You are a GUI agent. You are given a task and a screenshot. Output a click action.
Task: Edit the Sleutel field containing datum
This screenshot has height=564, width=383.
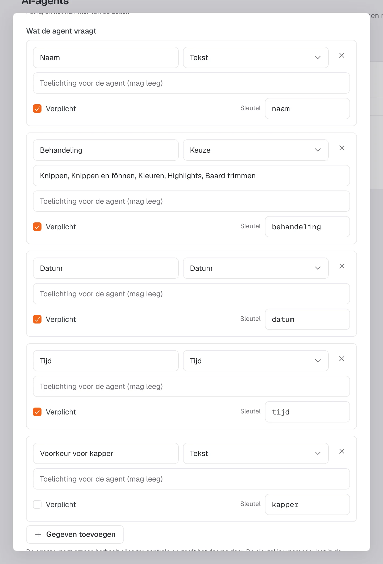pyautogui.click(x=307, y=319)
